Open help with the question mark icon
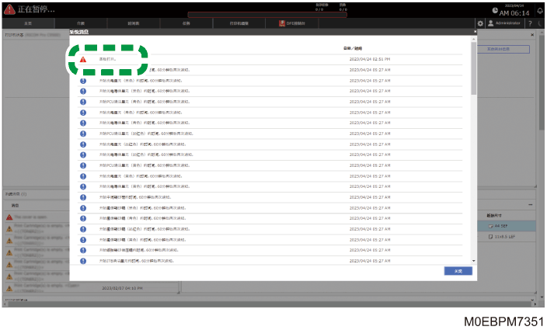The image size is (547, 330). (x=530, y=23)
